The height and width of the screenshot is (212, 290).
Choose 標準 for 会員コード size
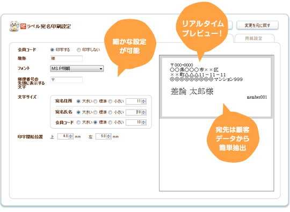(95, 122)
